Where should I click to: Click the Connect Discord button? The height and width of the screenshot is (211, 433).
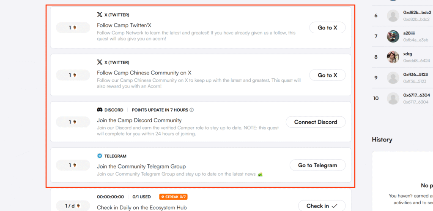click(x=315, y=122)
